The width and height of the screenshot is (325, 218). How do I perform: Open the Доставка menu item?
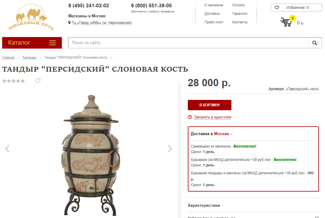pos(212,14)
